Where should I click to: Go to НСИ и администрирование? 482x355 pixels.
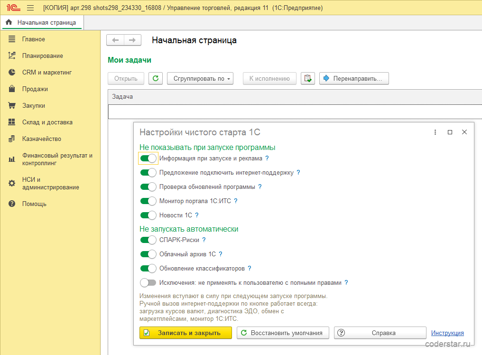tap(50, 183)
